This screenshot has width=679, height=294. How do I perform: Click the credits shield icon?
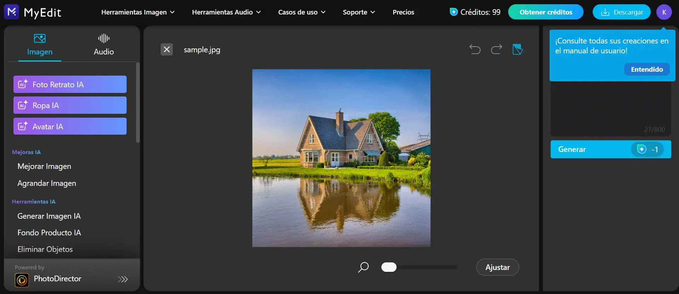[453, 12]
